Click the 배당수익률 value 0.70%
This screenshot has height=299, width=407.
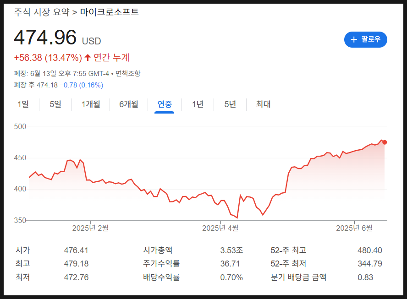(231, 277)
